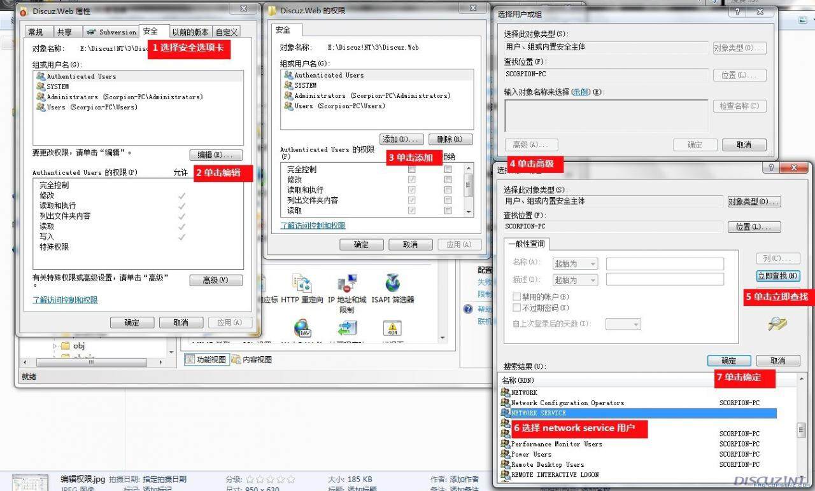815x491 pixels.
Task: Click the permissions list scrollbar down arrow
Action: click(x=469, y=211)
